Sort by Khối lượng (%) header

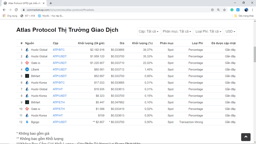point(142,43)
